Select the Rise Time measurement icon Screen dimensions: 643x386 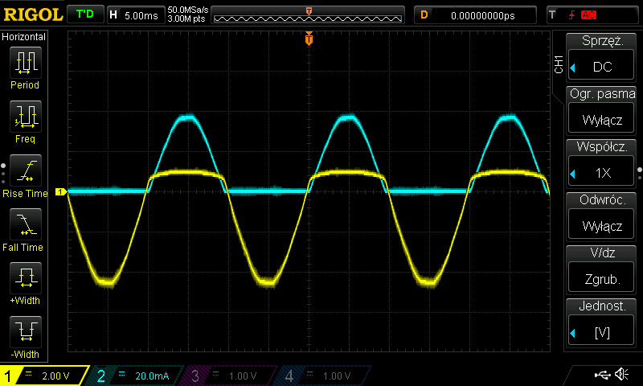click(26, 170)
